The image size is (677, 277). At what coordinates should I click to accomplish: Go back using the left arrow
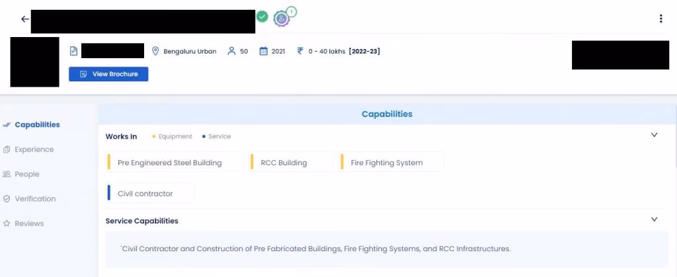click(x=25, y=19)
